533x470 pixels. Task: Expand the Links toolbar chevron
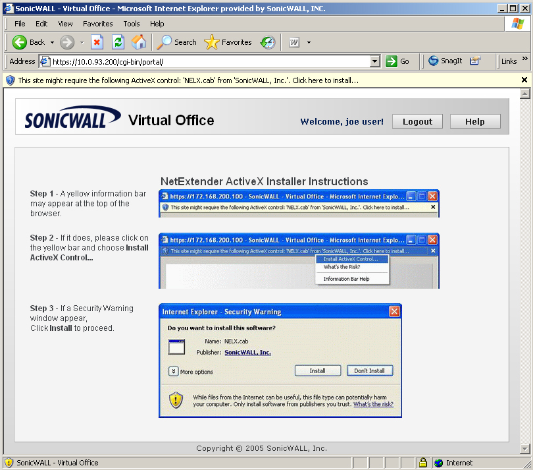[x=525, y=59]
